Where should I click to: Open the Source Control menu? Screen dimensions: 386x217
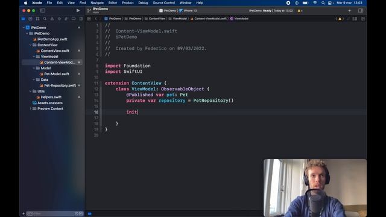pos(163,3)
